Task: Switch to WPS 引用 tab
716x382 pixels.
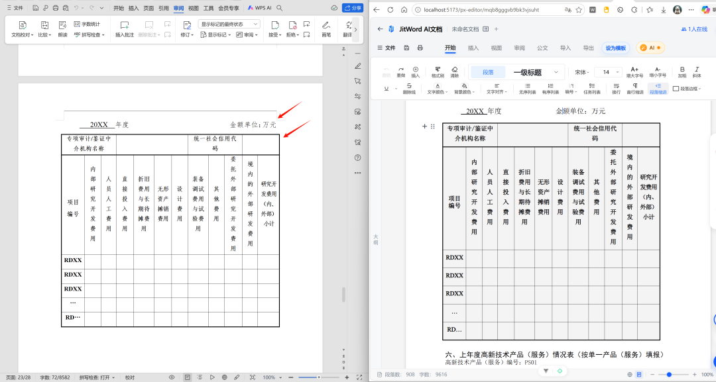Action: [164, 8]
